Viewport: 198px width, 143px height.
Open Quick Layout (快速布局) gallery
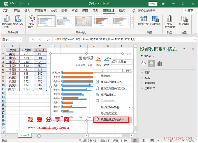[18, 22]
